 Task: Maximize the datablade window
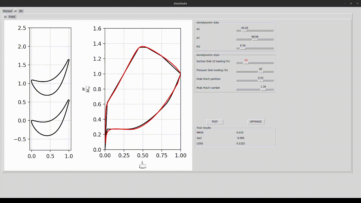point(351,3)
